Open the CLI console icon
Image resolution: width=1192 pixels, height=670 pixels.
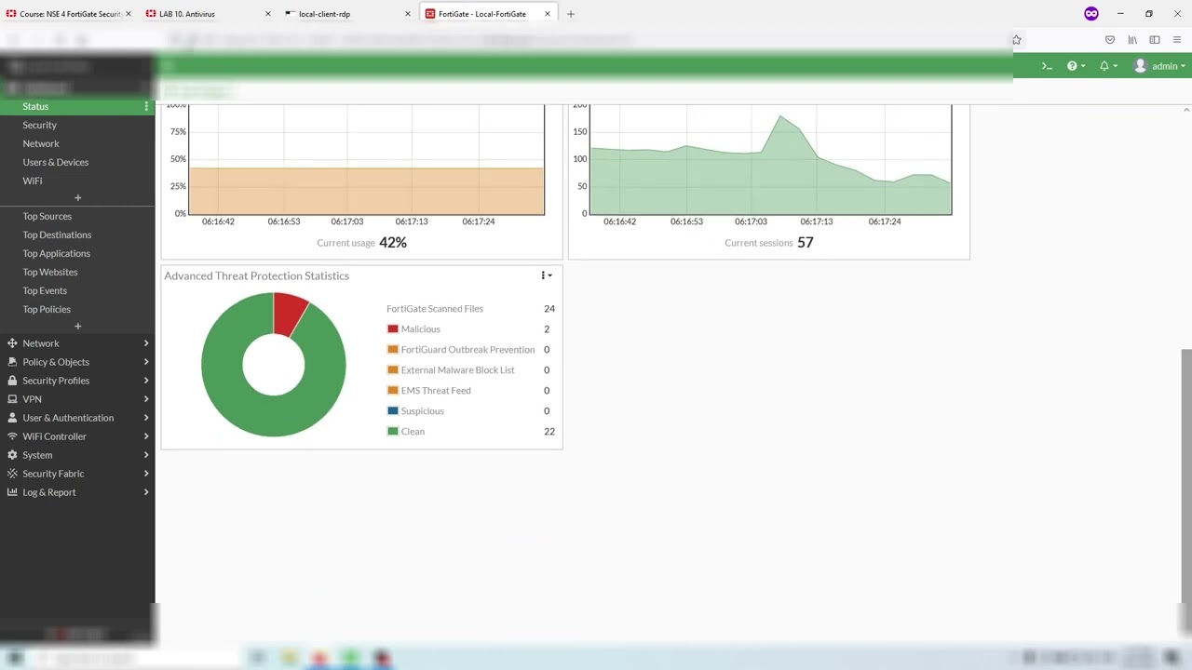[1047, 66]
